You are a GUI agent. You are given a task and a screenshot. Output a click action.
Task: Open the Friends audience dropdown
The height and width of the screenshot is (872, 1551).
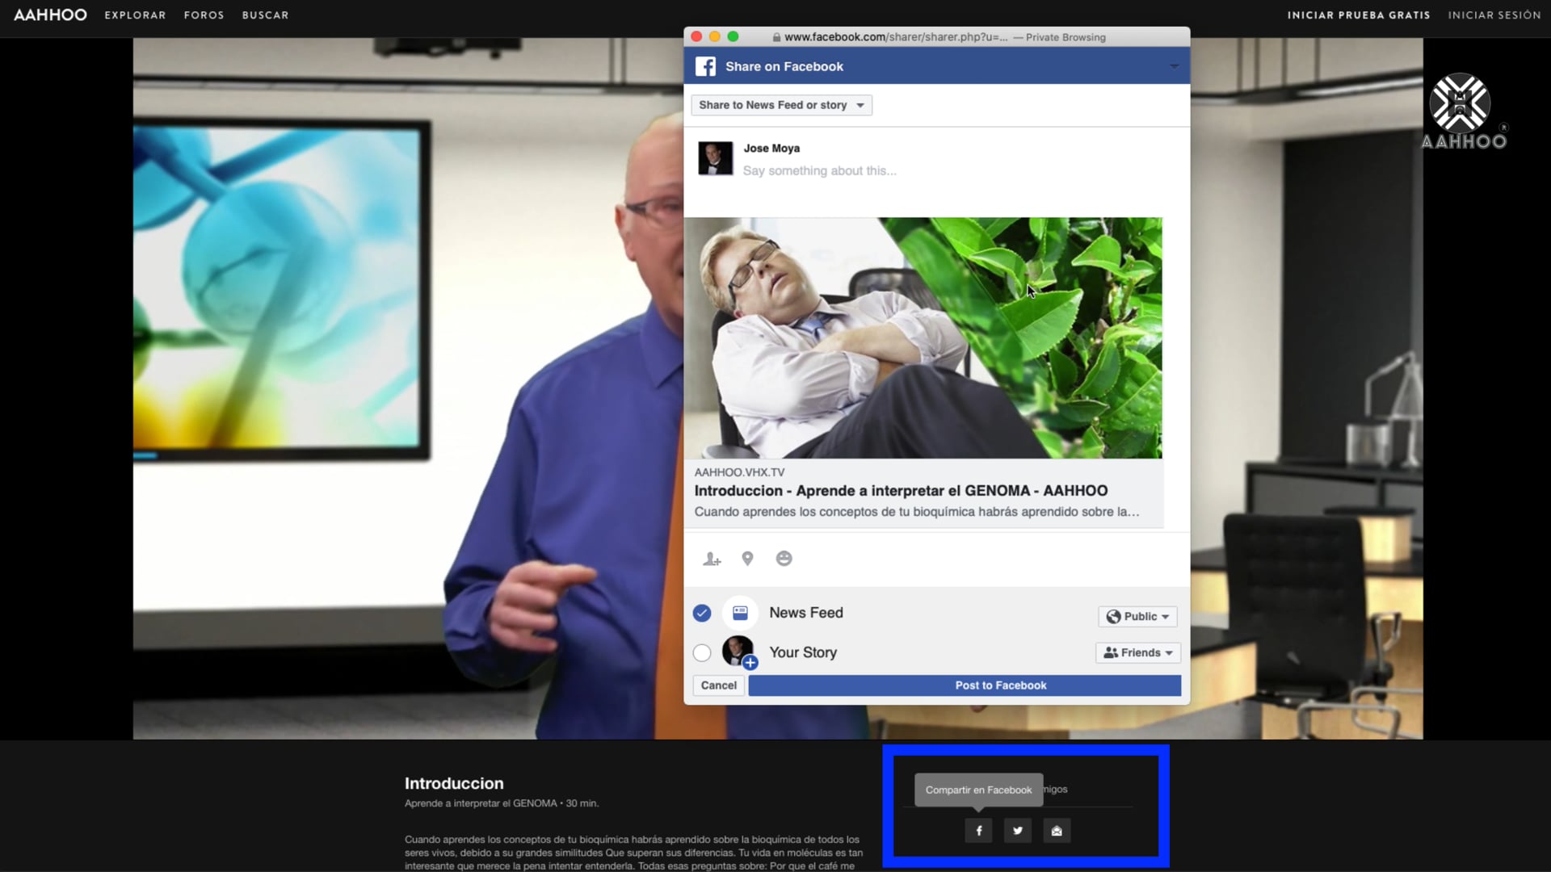pyautogui.click(x=1137, y=652)
